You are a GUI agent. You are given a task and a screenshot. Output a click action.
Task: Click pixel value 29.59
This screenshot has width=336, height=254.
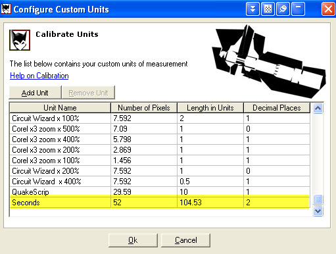tap(122, 192)
